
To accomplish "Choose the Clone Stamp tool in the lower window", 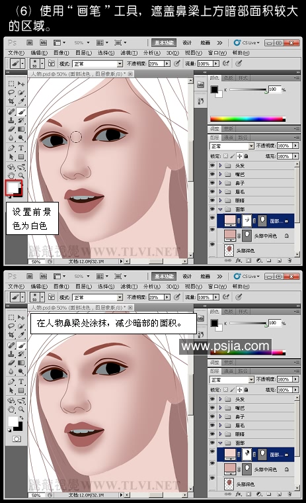I will pyautogui.click(x=11, y=354).
